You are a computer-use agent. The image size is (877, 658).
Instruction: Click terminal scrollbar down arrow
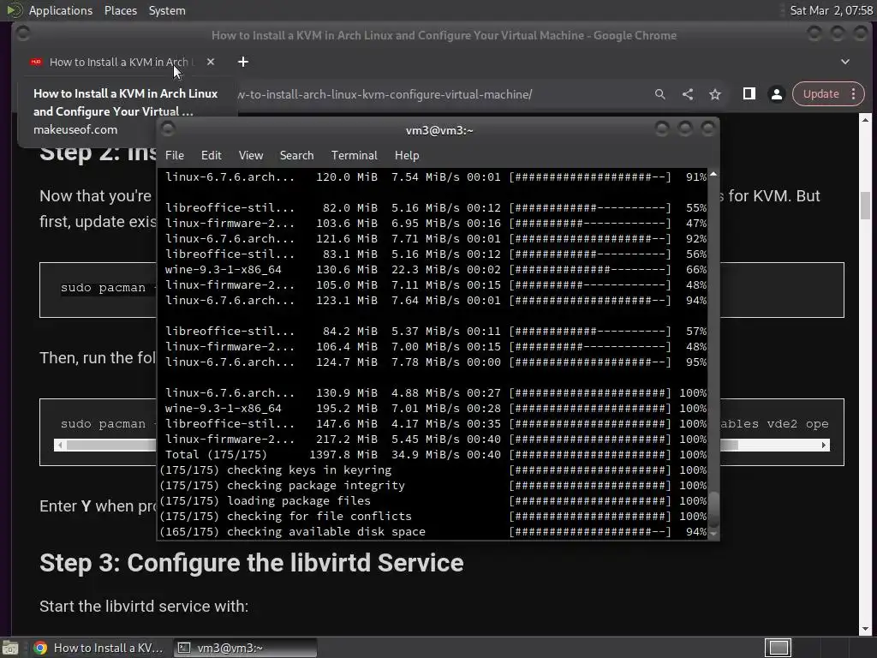[x=713, y=533]
